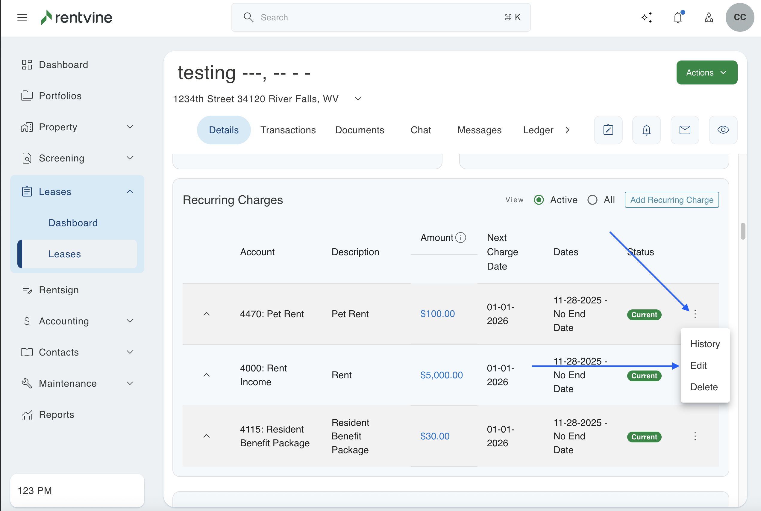Image resolution: width=761 pixels, height=511 pixels.
Task: Click the Amount info icon
Action: pos(460,238)
